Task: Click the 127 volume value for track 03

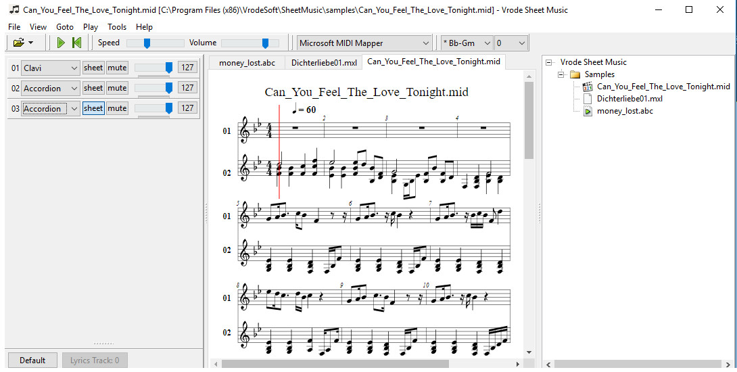Action: pos(187,108)
